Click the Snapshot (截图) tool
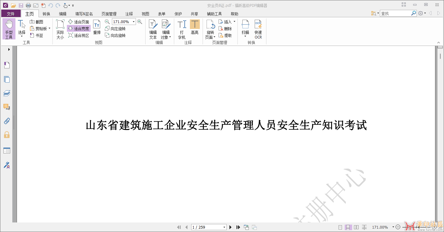 pos(37,22)
